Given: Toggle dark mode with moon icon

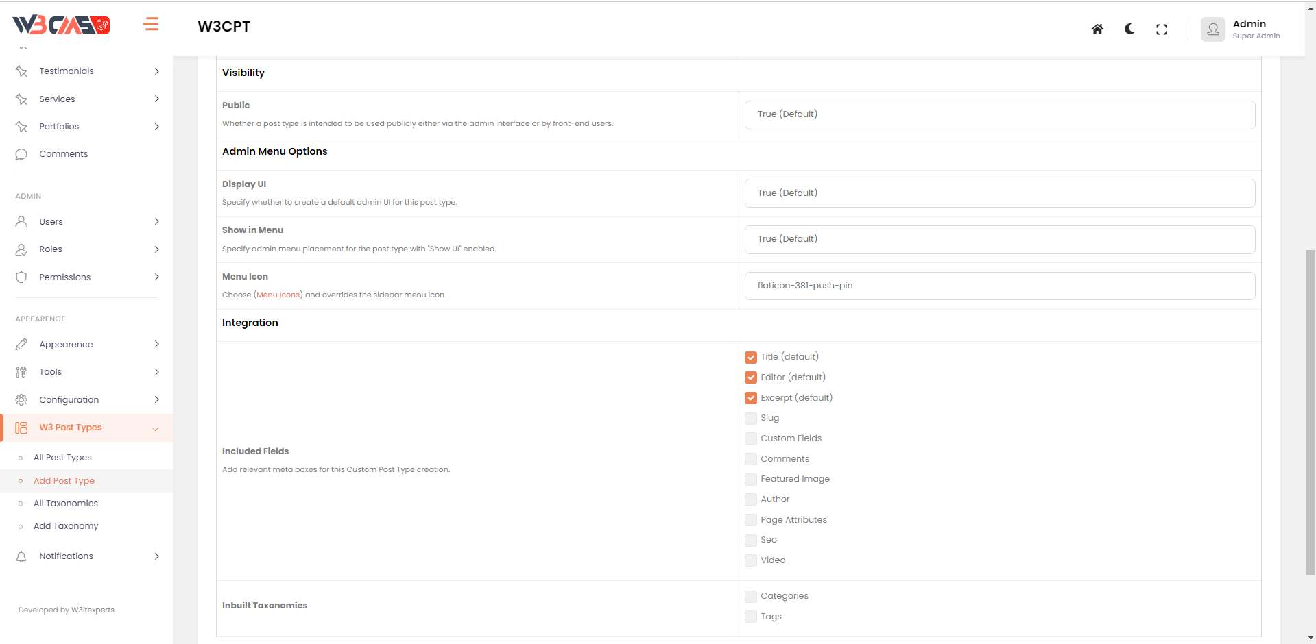Looking at the screenshot, I should pyautogui.click(x=1129, y=29).
